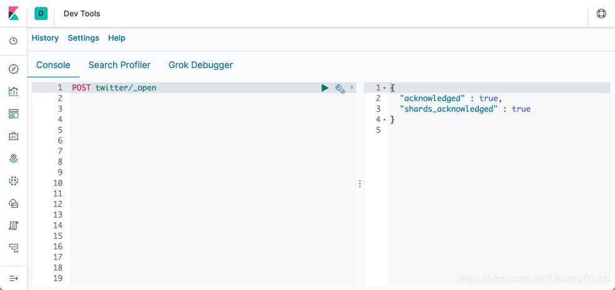
Task: Click the POST twitter/_open request text
Action: (x=114, y=88)
